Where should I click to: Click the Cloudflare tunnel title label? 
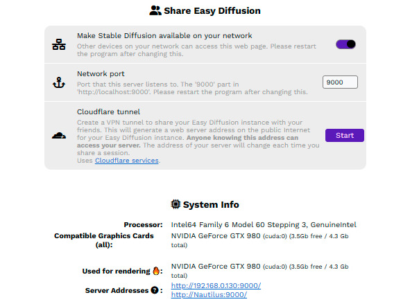pos(108,111)
